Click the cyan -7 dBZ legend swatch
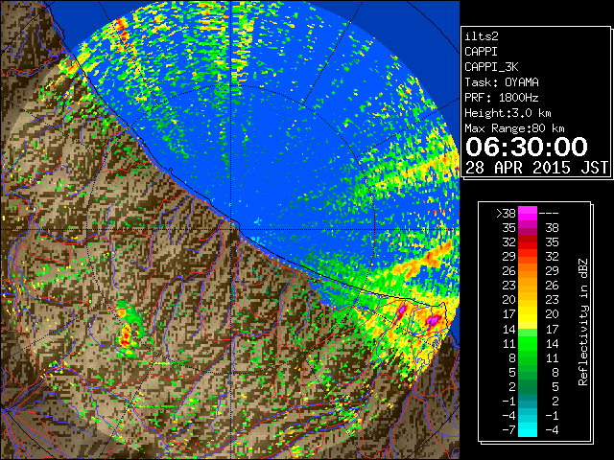The height and width of the screenshot is (460, 614). pos(528,429)
